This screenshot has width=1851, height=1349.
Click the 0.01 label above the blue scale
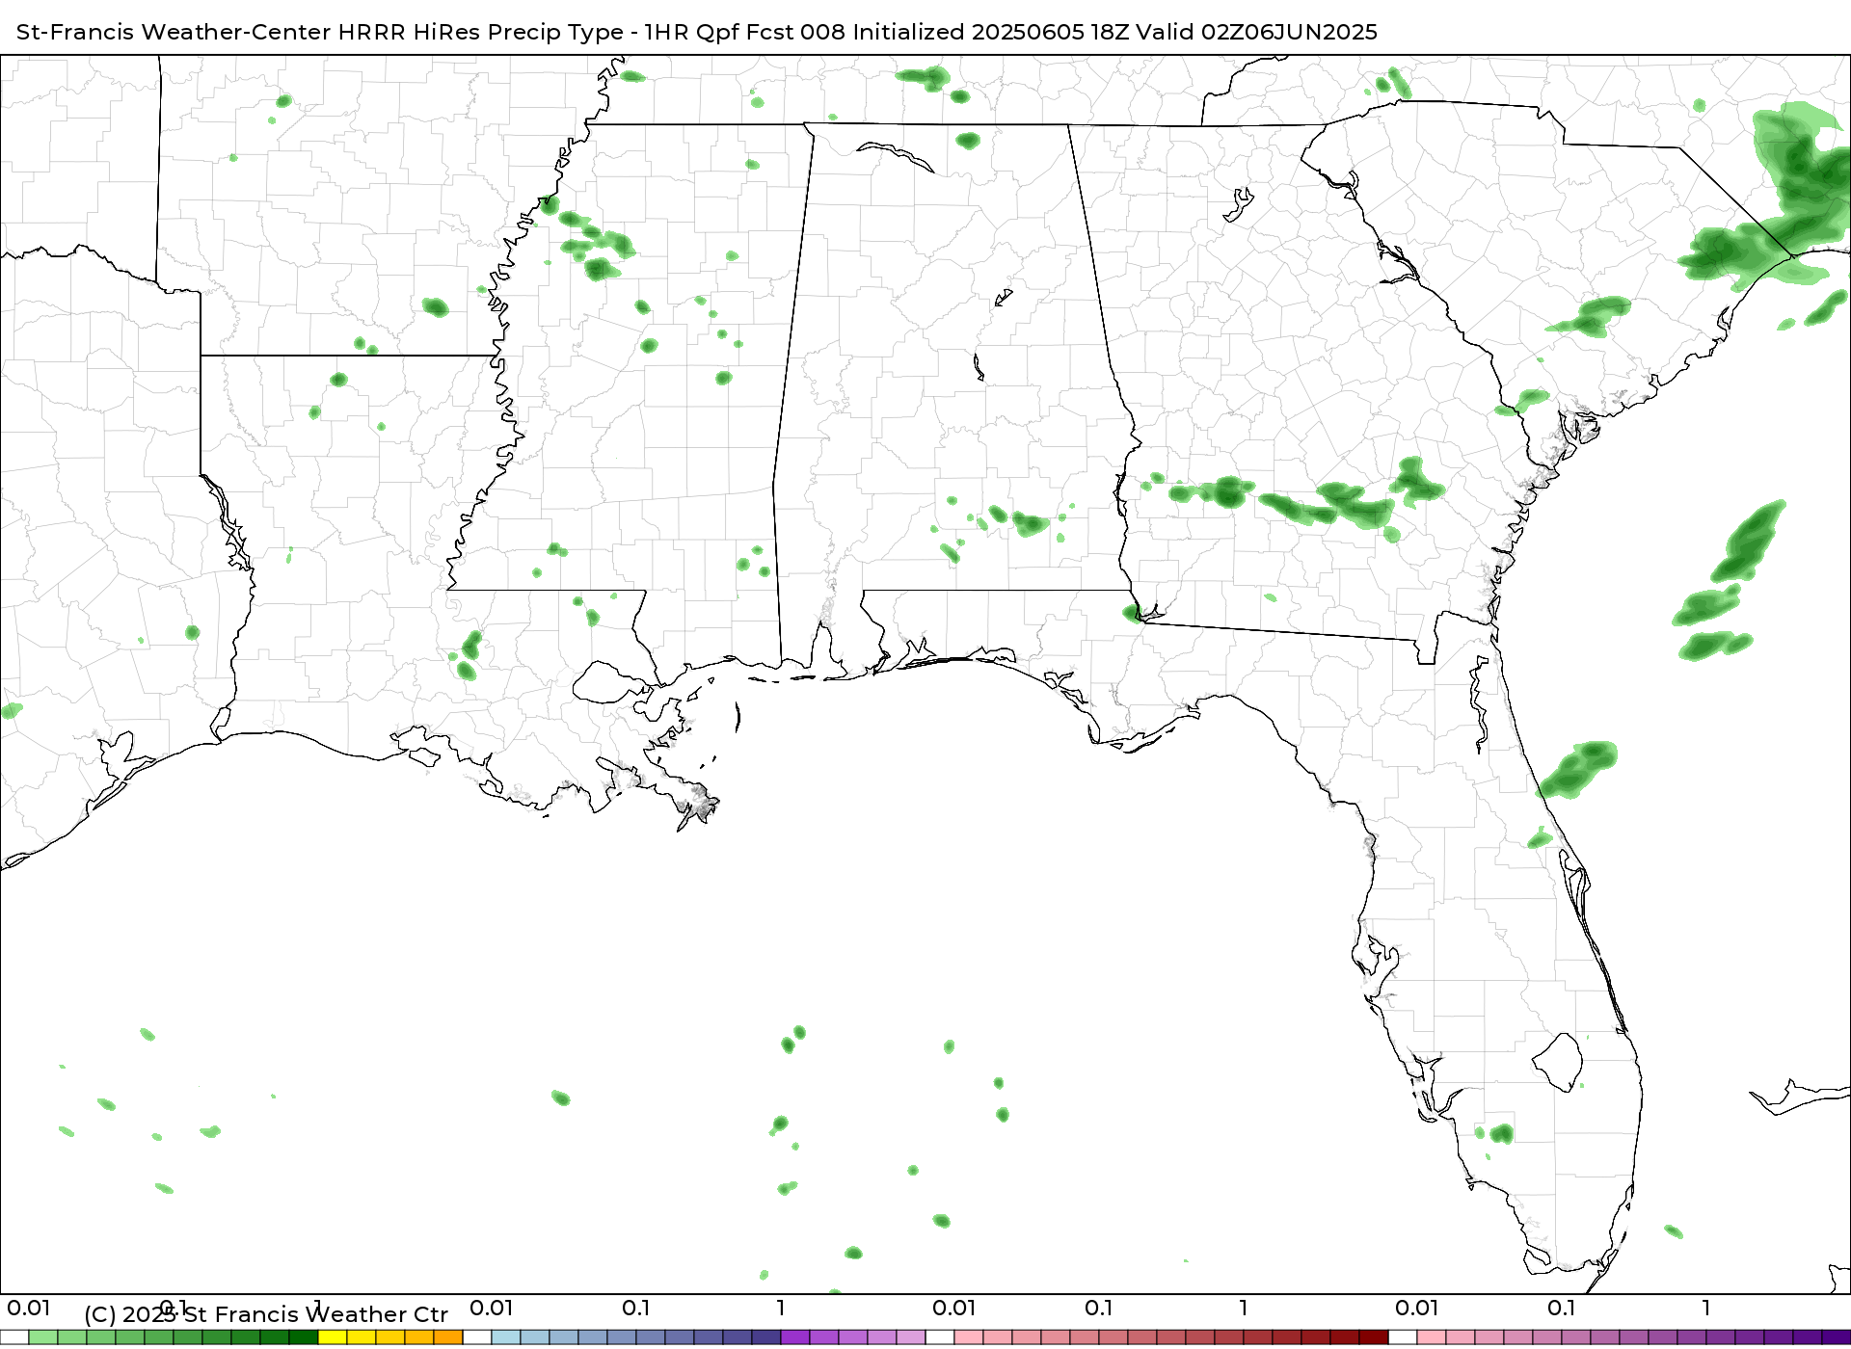(492, 1308)
